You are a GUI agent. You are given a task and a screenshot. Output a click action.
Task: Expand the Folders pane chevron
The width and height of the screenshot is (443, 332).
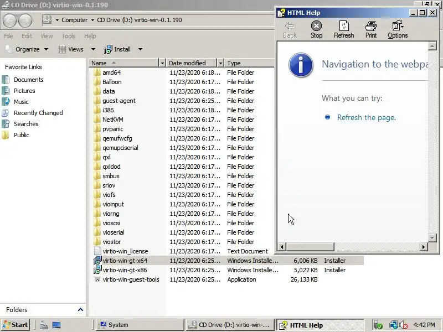coord(80,310)
